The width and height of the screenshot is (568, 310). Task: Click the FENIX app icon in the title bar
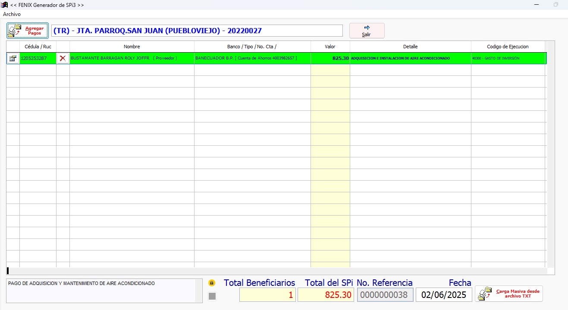pos(5,4)
